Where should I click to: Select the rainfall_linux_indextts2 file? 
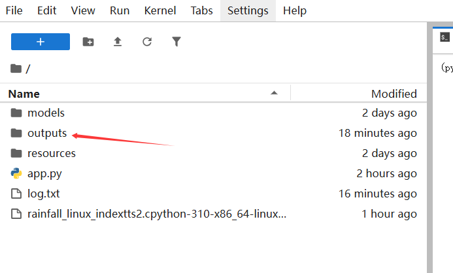coord(157,214)
